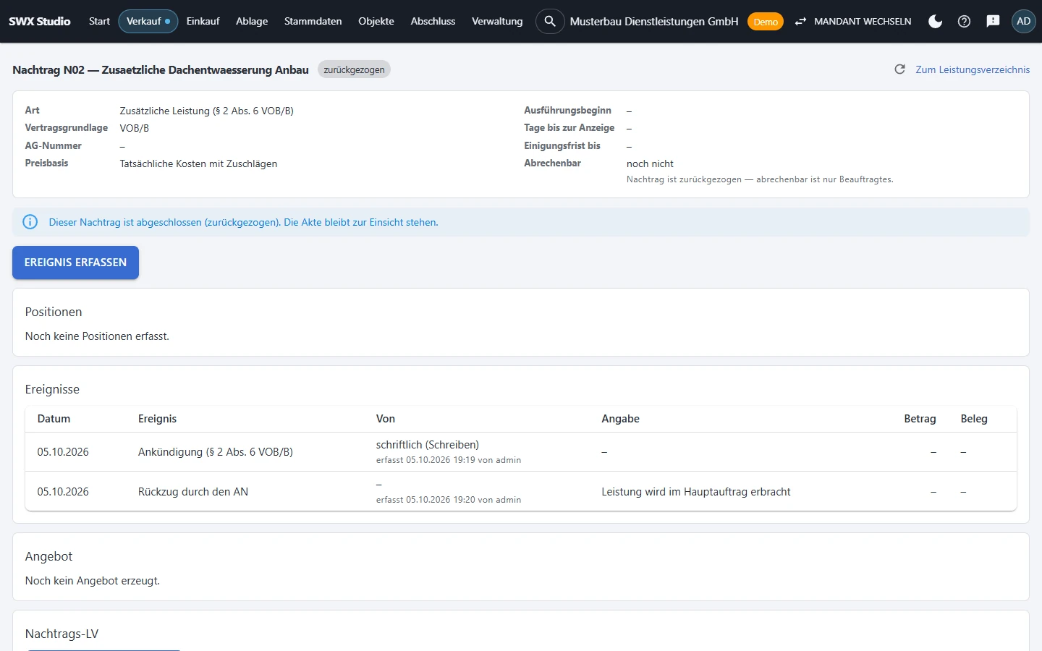The height and width of the screenshot is (651, 1042).
Task: Select the Rückzug durch den AN event row
Action: click(x=521, y=492)
